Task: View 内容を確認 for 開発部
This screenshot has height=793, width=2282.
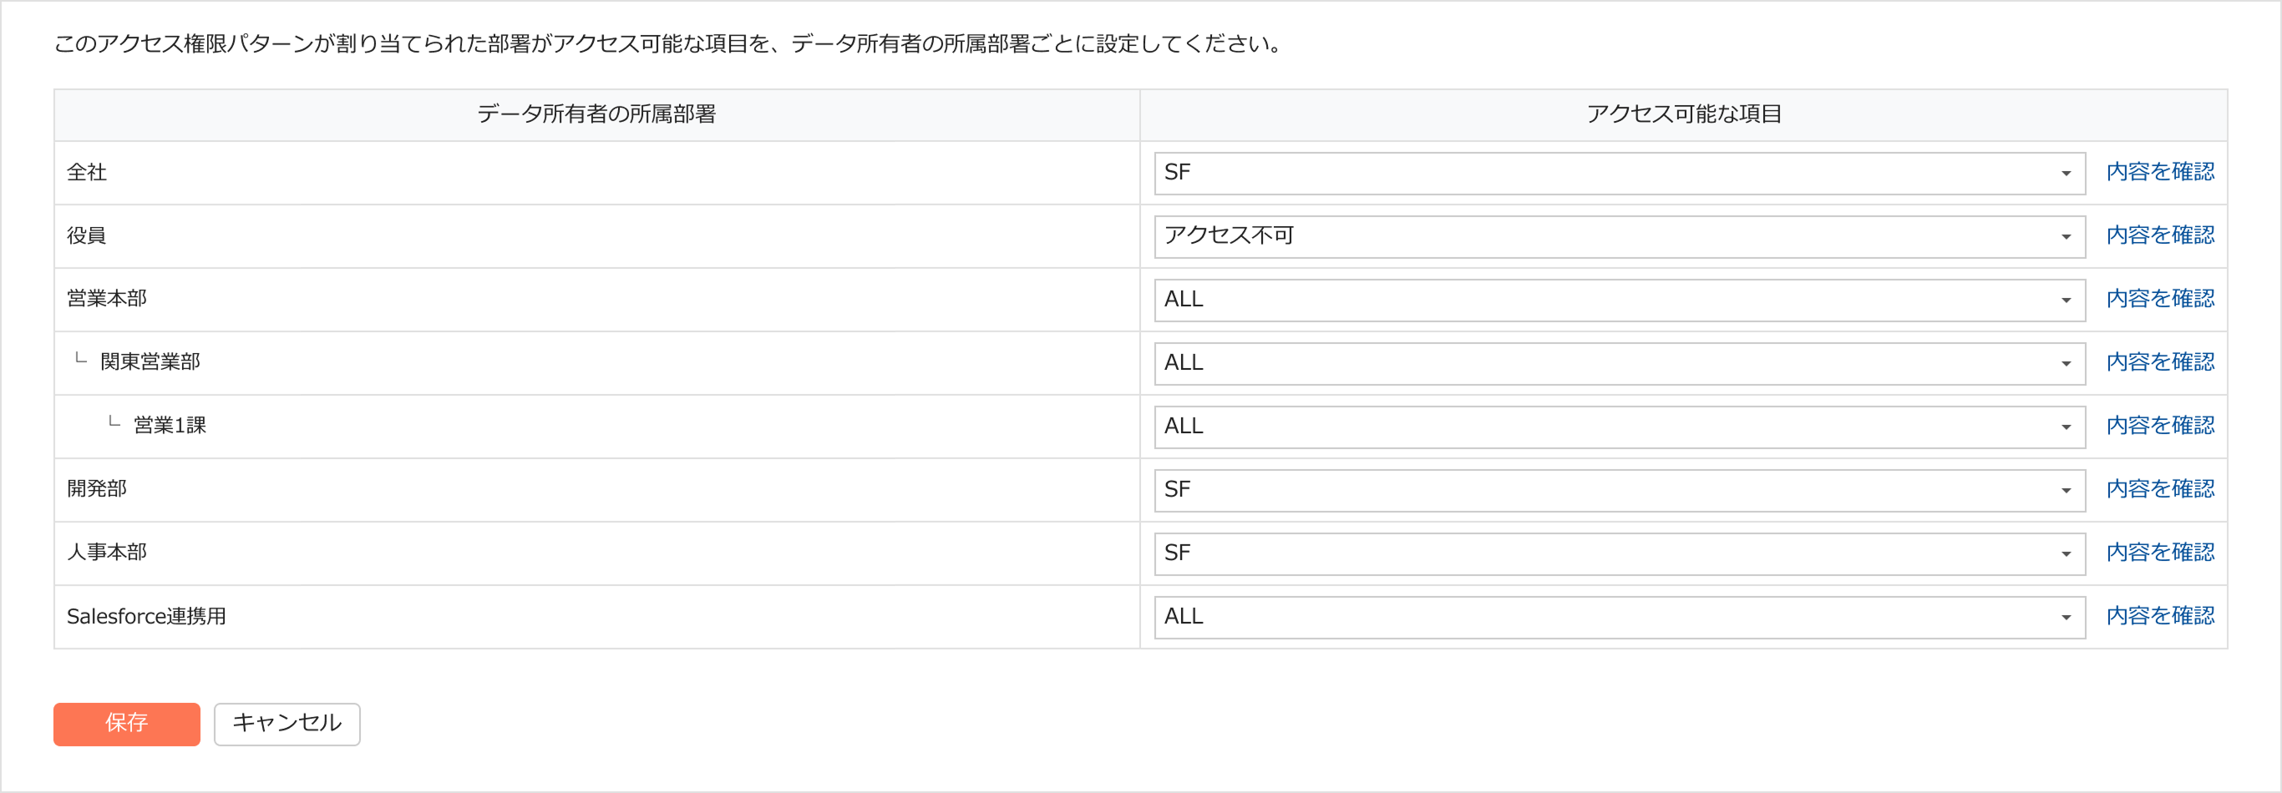Action: coord(2159,489)
